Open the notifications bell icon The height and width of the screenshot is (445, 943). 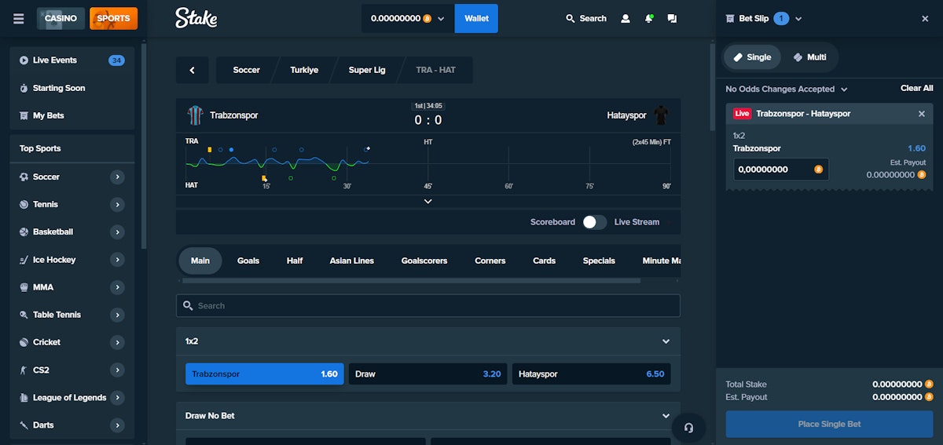tap(649, 18)
